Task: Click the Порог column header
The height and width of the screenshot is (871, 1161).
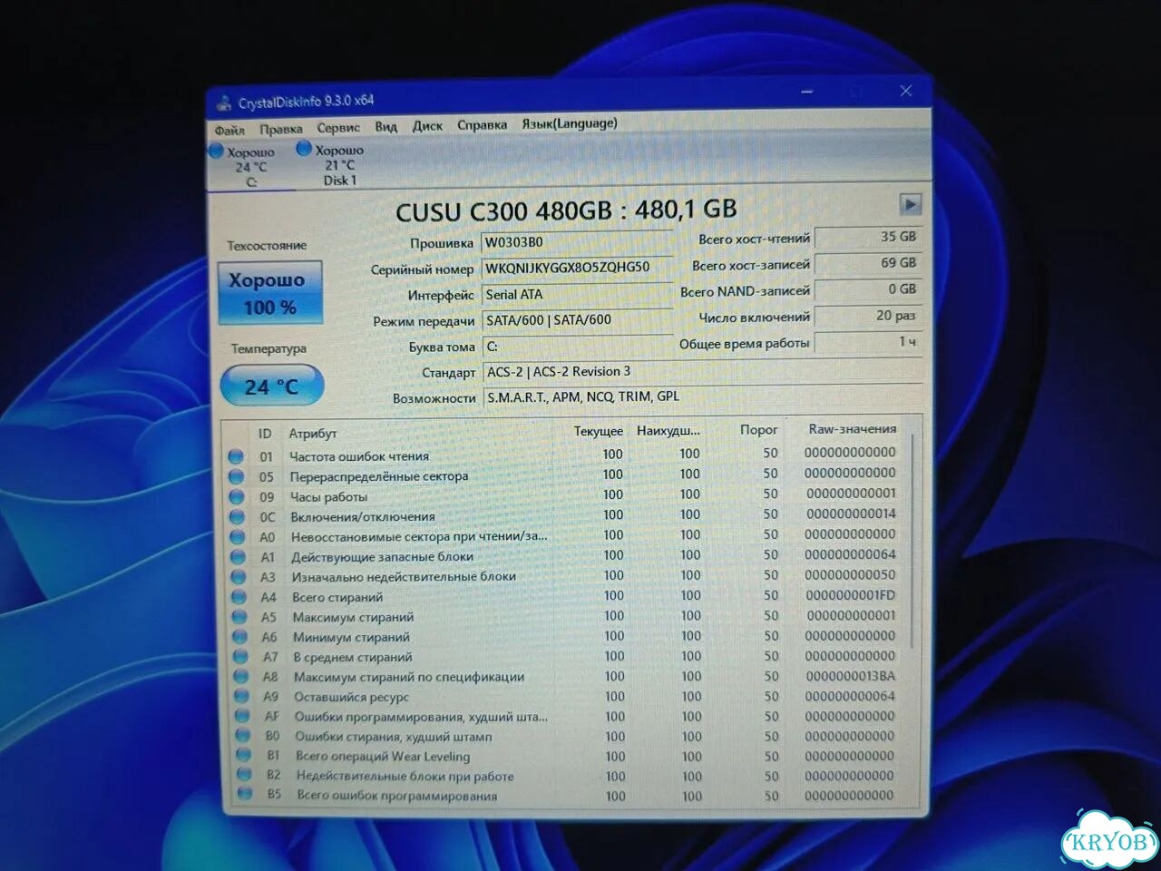Action: pyautogui.click(x=759, y=429)
